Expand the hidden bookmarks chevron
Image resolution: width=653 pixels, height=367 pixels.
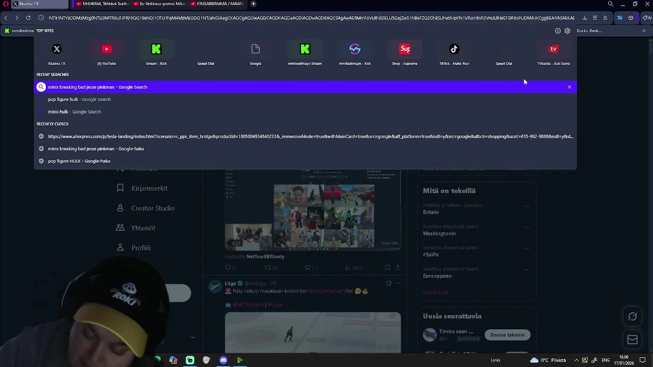pos(644,31)
